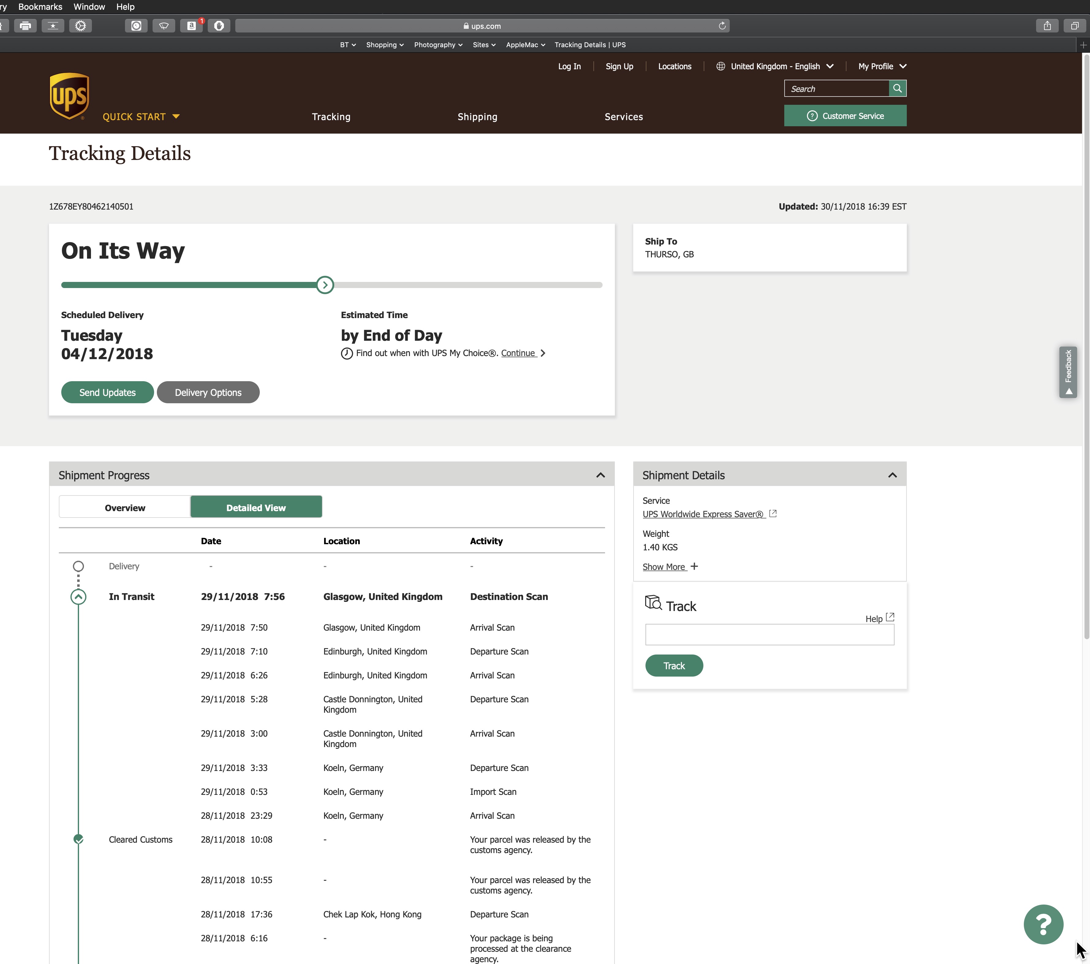1090x964 pixels.
Task: Click the Send Updates button
Action: click(107, 392)
